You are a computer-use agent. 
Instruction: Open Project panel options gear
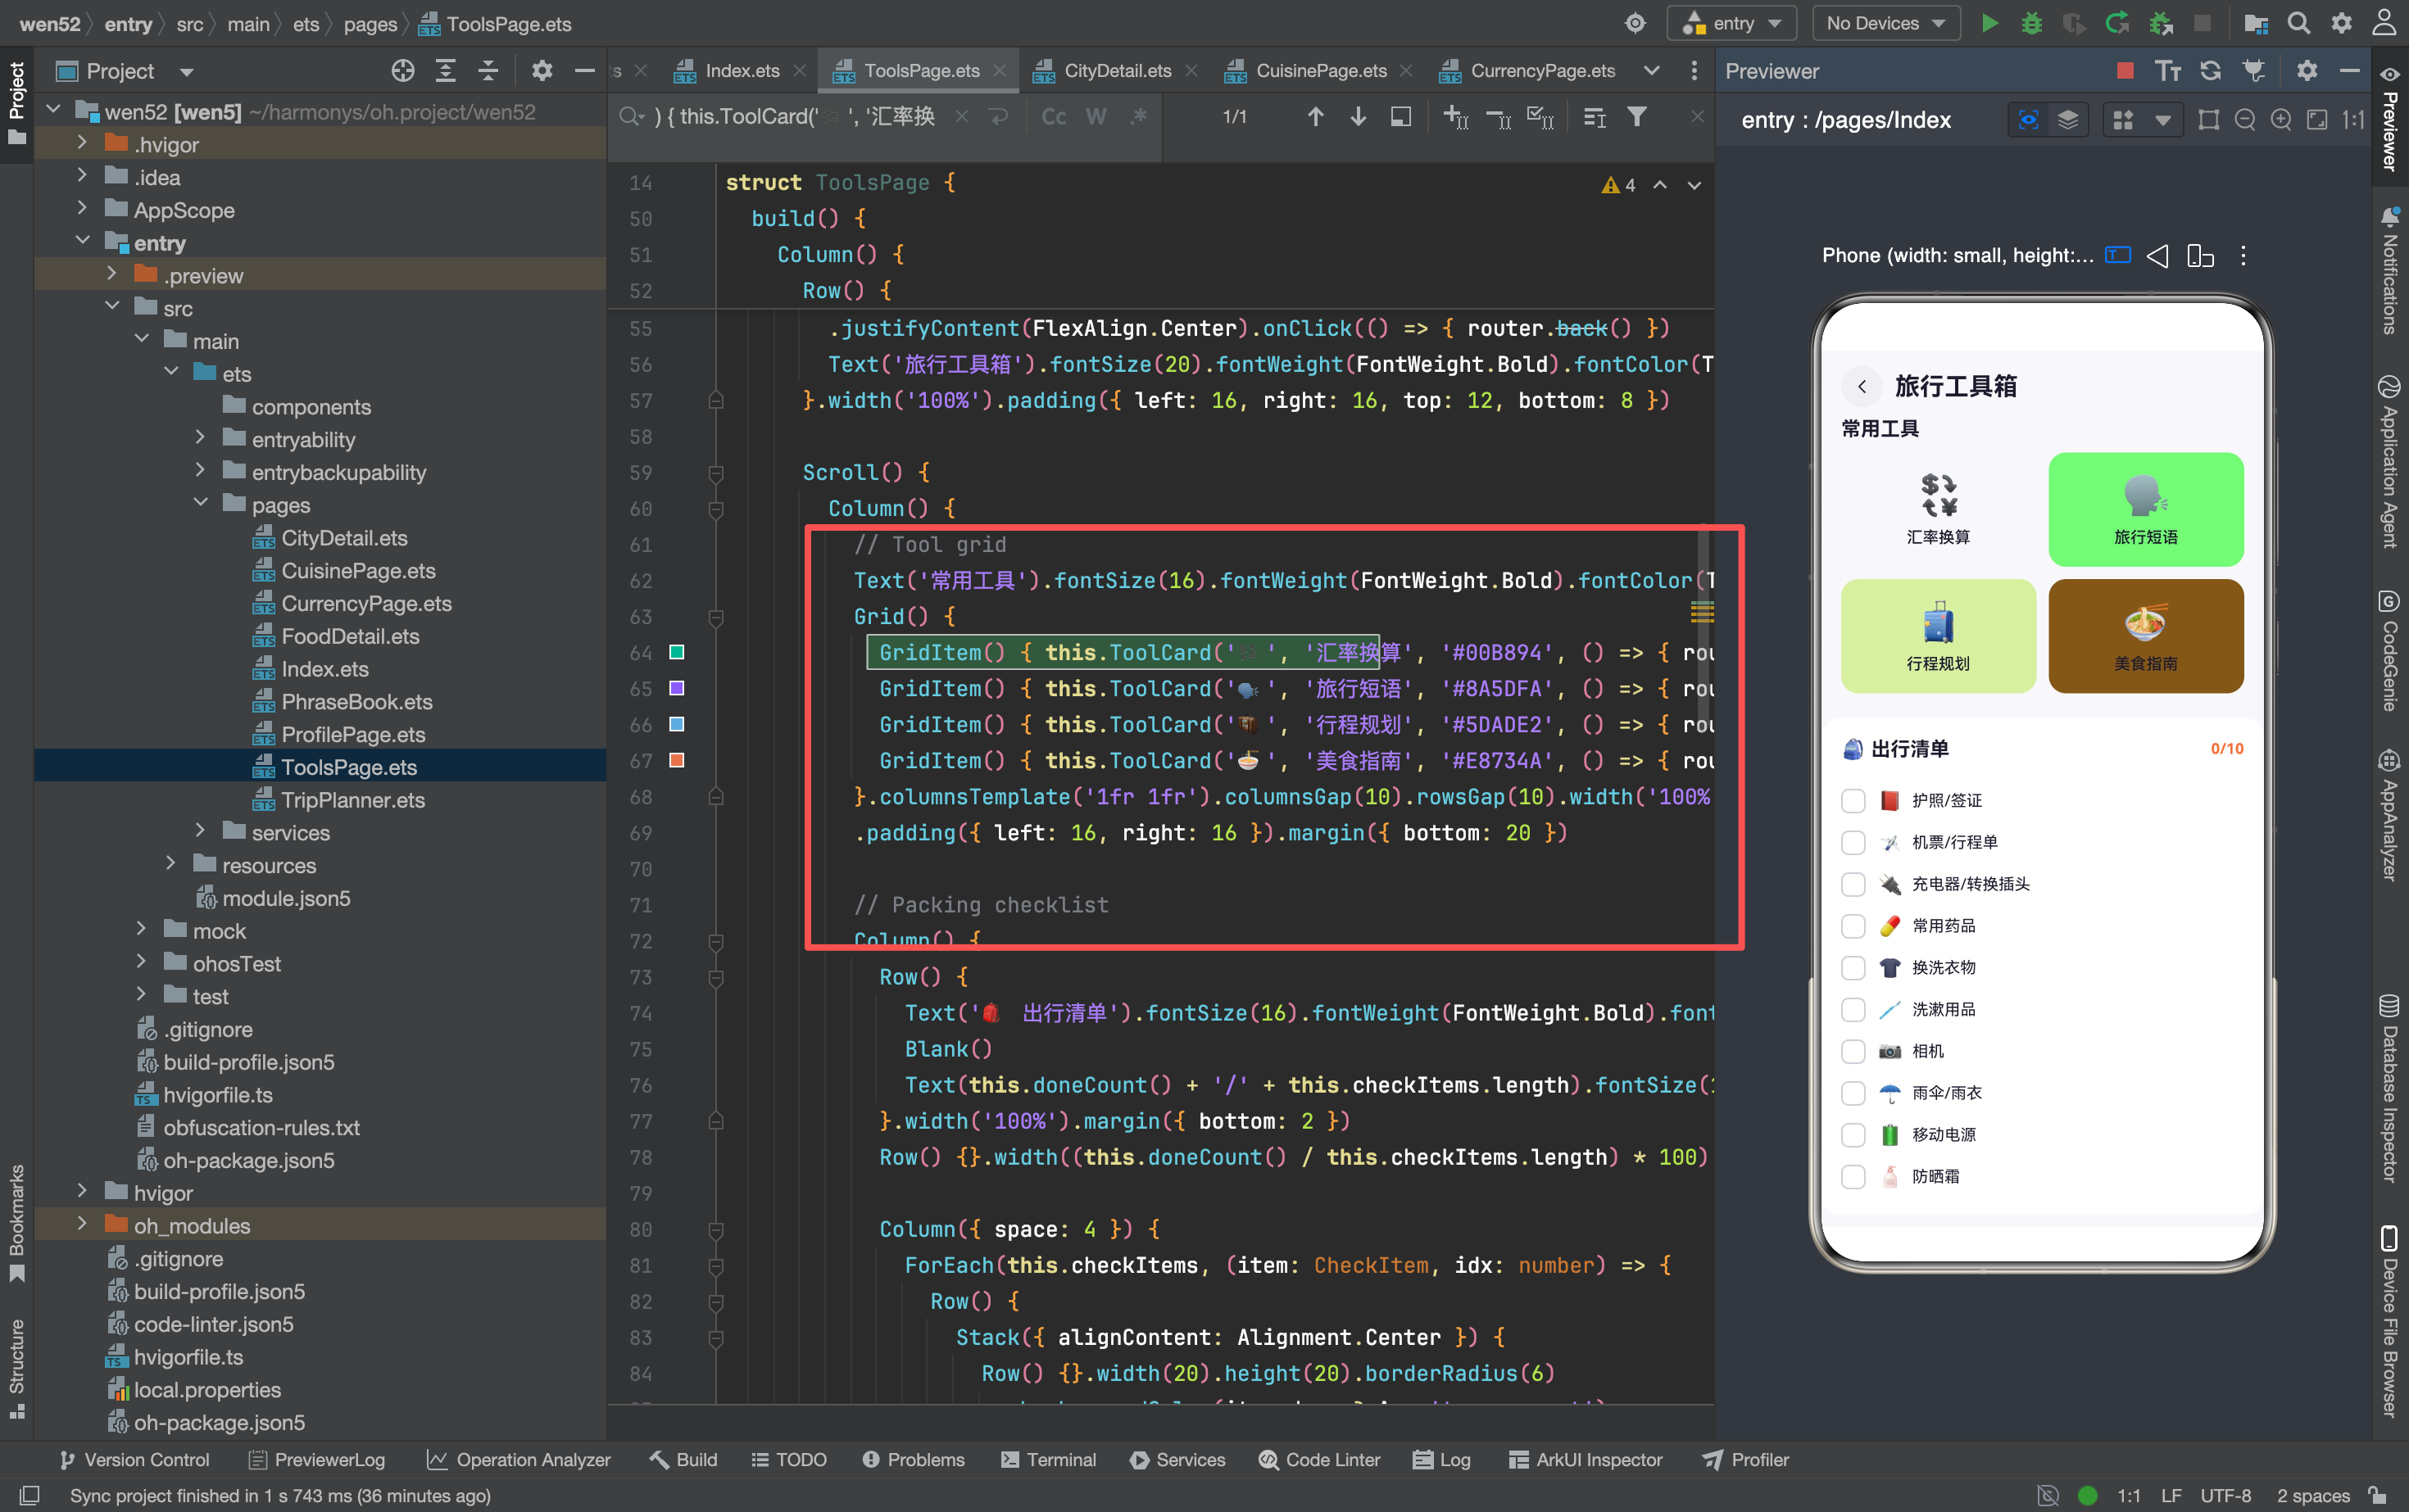point(542,70)
